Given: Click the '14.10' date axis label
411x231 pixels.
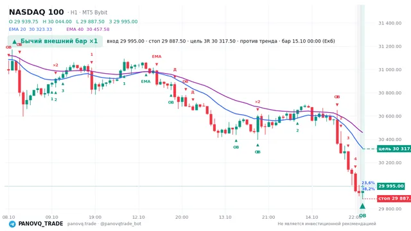Looking at the screenshot, I should pos(311,217).
